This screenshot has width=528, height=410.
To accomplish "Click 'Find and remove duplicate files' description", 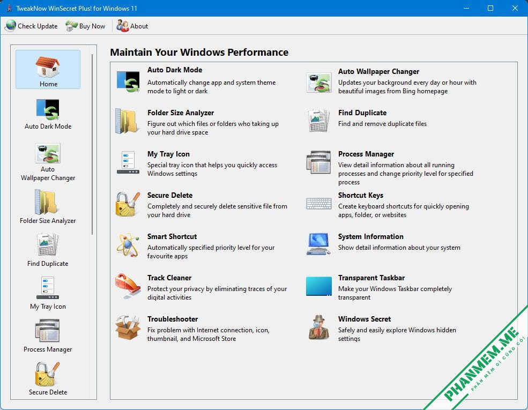I will (x=382, y=124).
